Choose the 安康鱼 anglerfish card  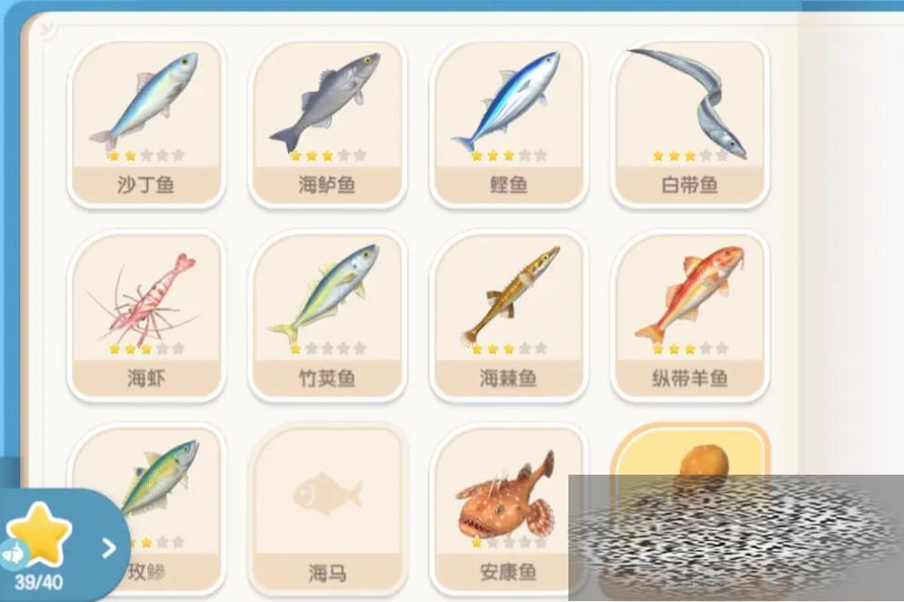pyautogui.click(x=508, y=510)
